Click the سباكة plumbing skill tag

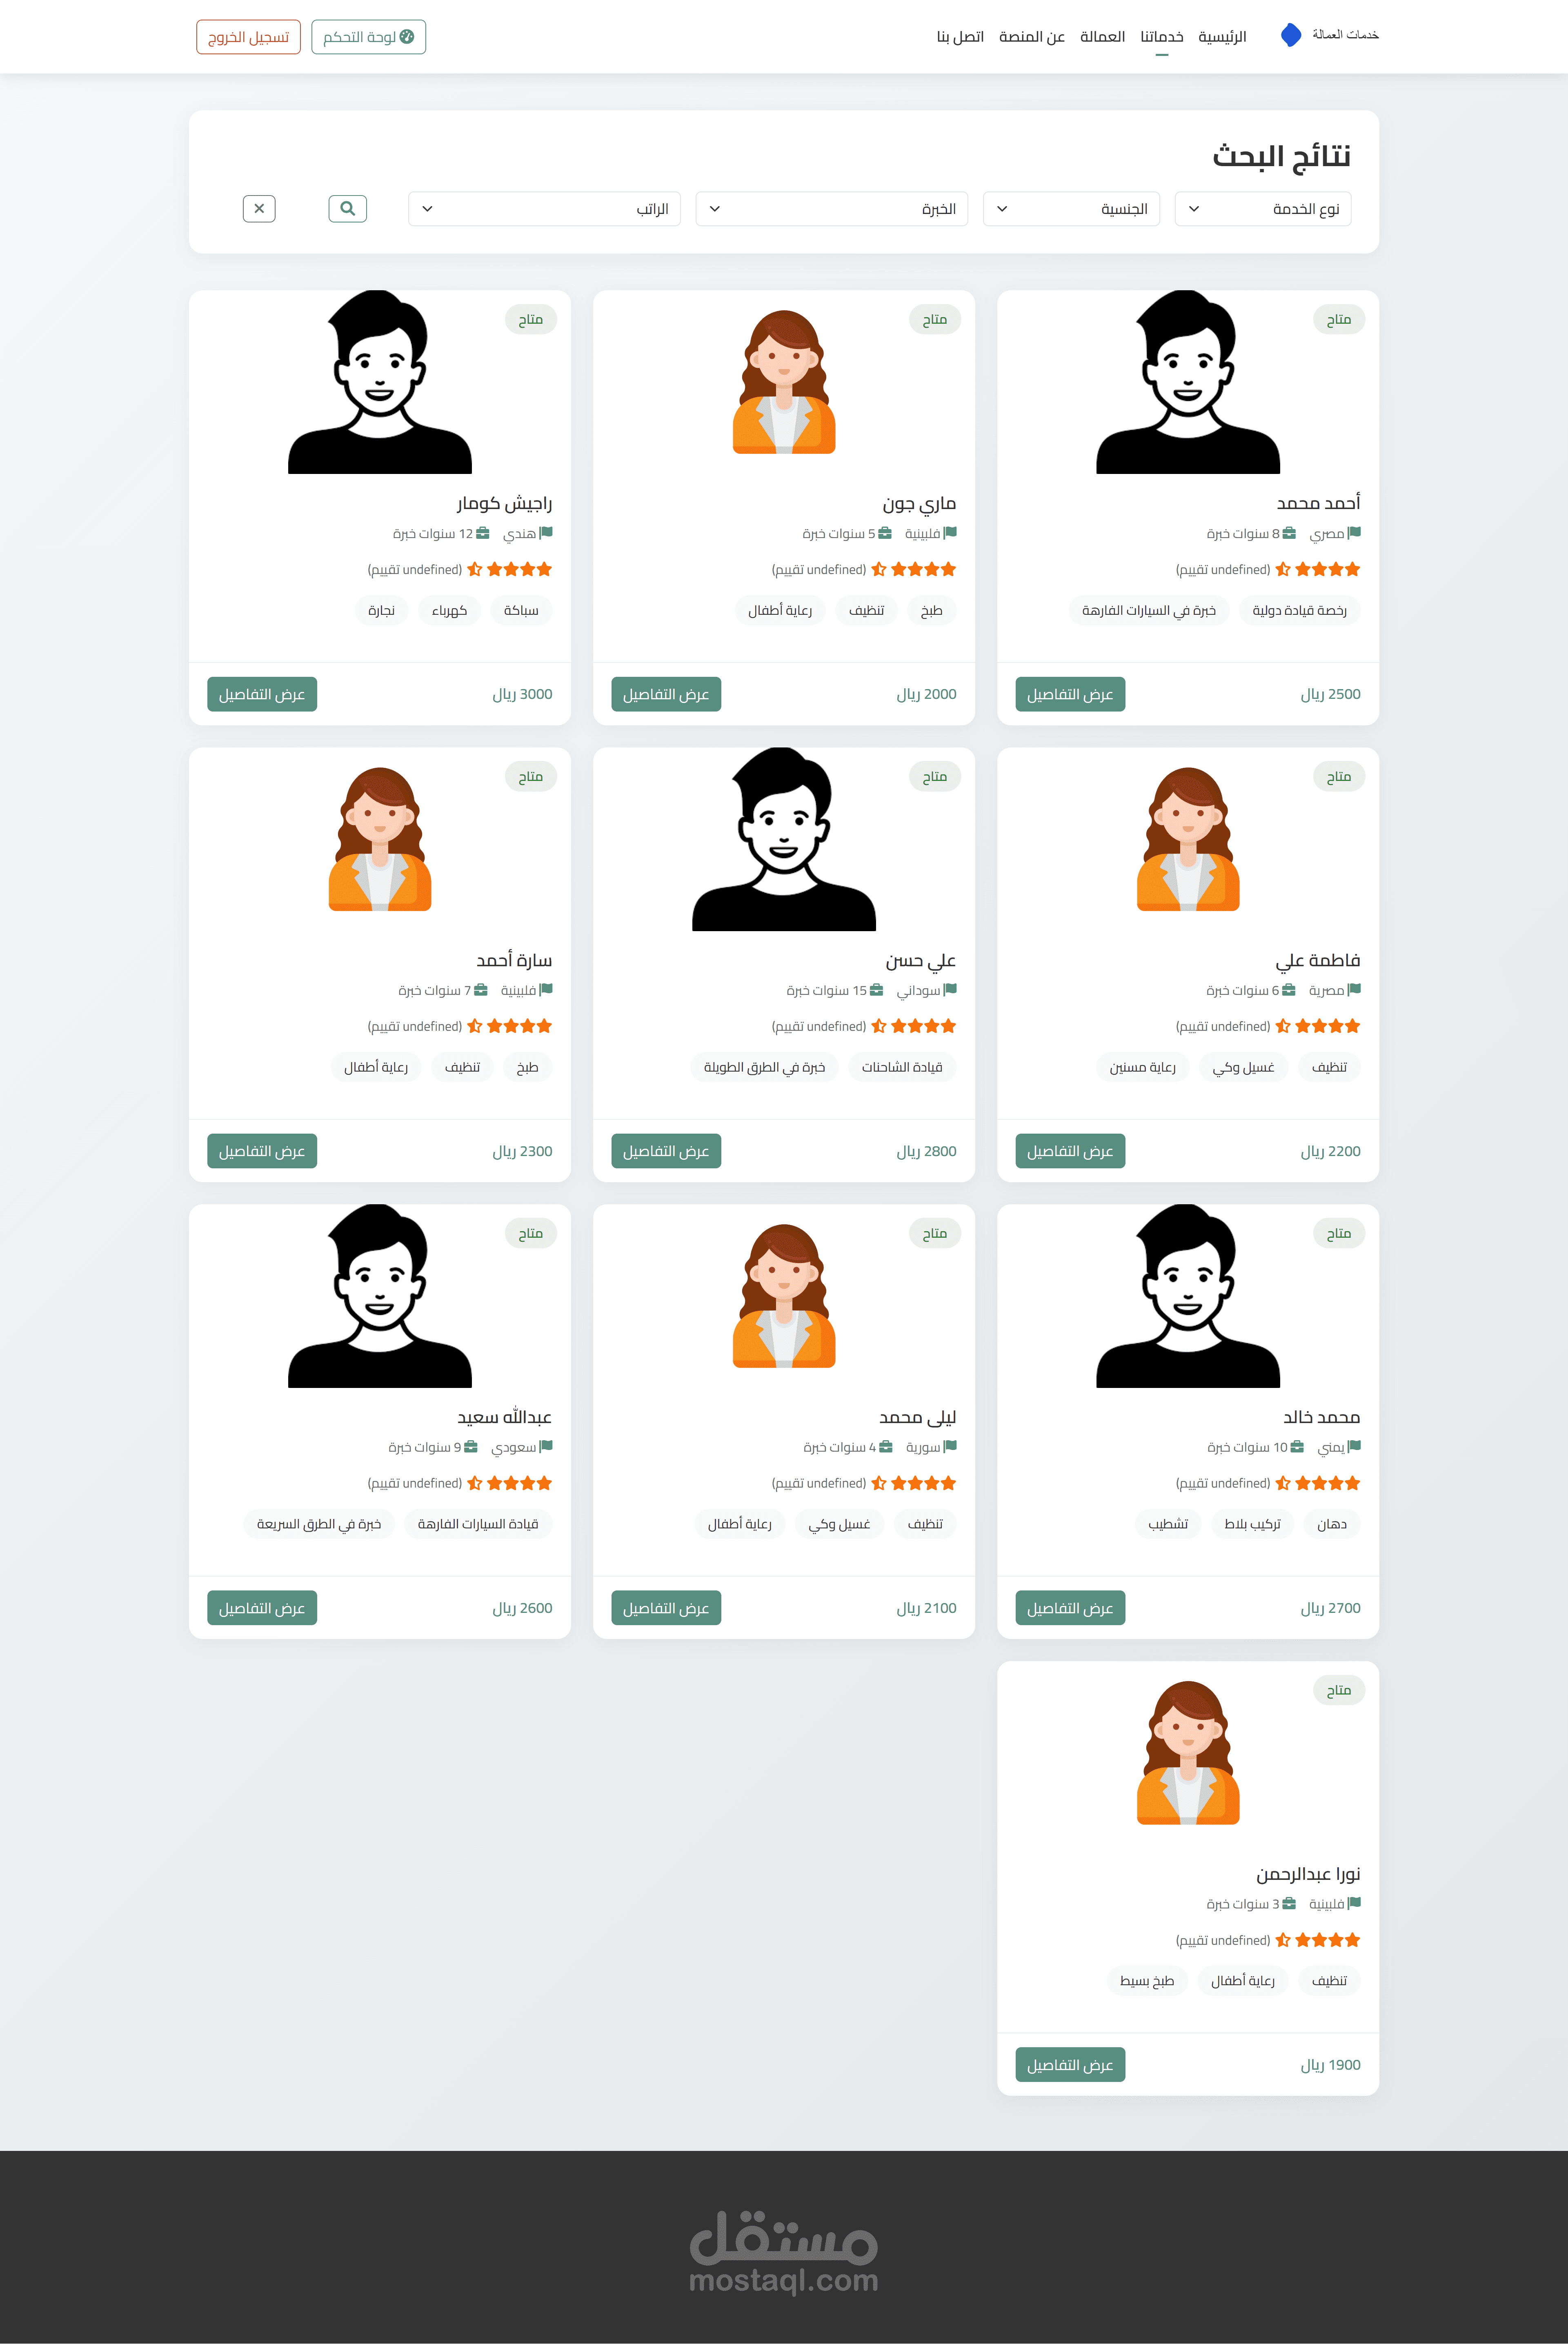tap(521, 610)
